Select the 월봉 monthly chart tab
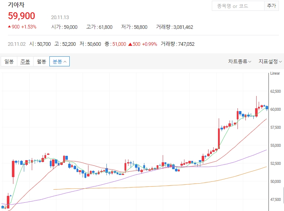284x211 pixels. (41, 62)
